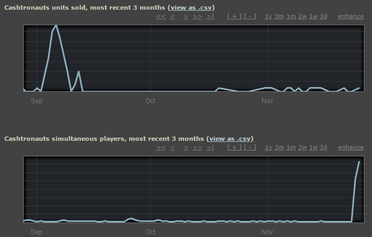The image size is (372, 237).
Task: Set units sold range to 2w
Action: (302, 16)
